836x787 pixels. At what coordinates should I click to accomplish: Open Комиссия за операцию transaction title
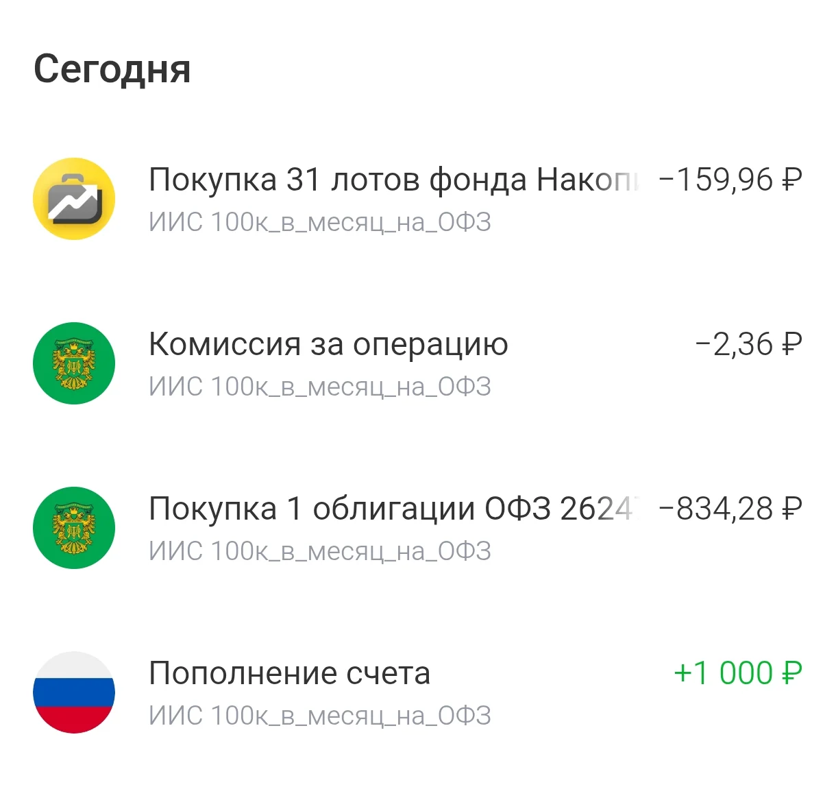click(328, 345)
